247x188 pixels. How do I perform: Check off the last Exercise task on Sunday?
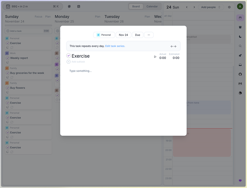(8, 148)
